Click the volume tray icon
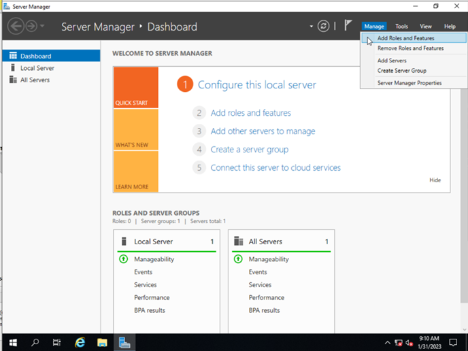The width and height of the screenshot is (468, 351). pyautogui.click(x=409, y=343)
